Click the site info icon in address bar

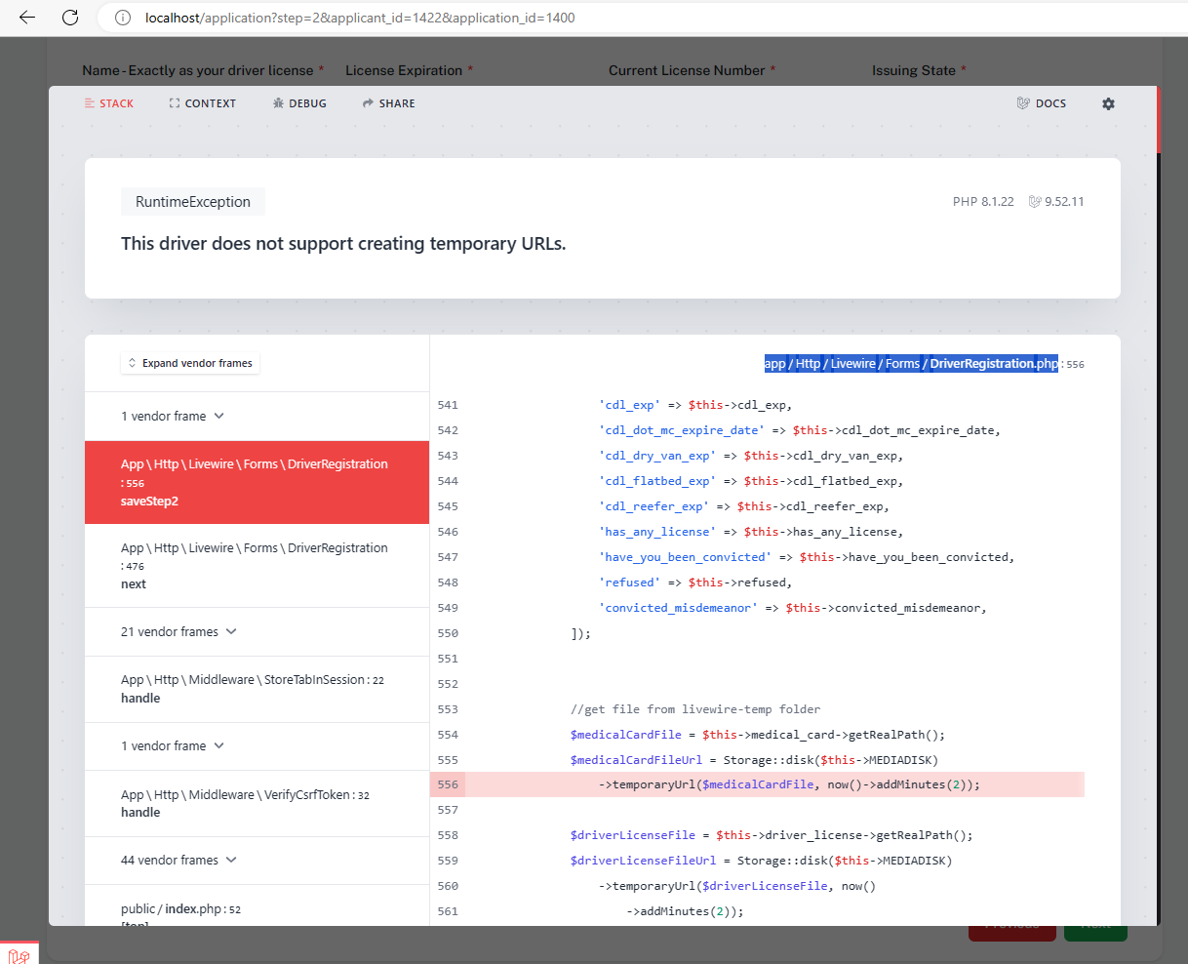[x=123, y=18]
